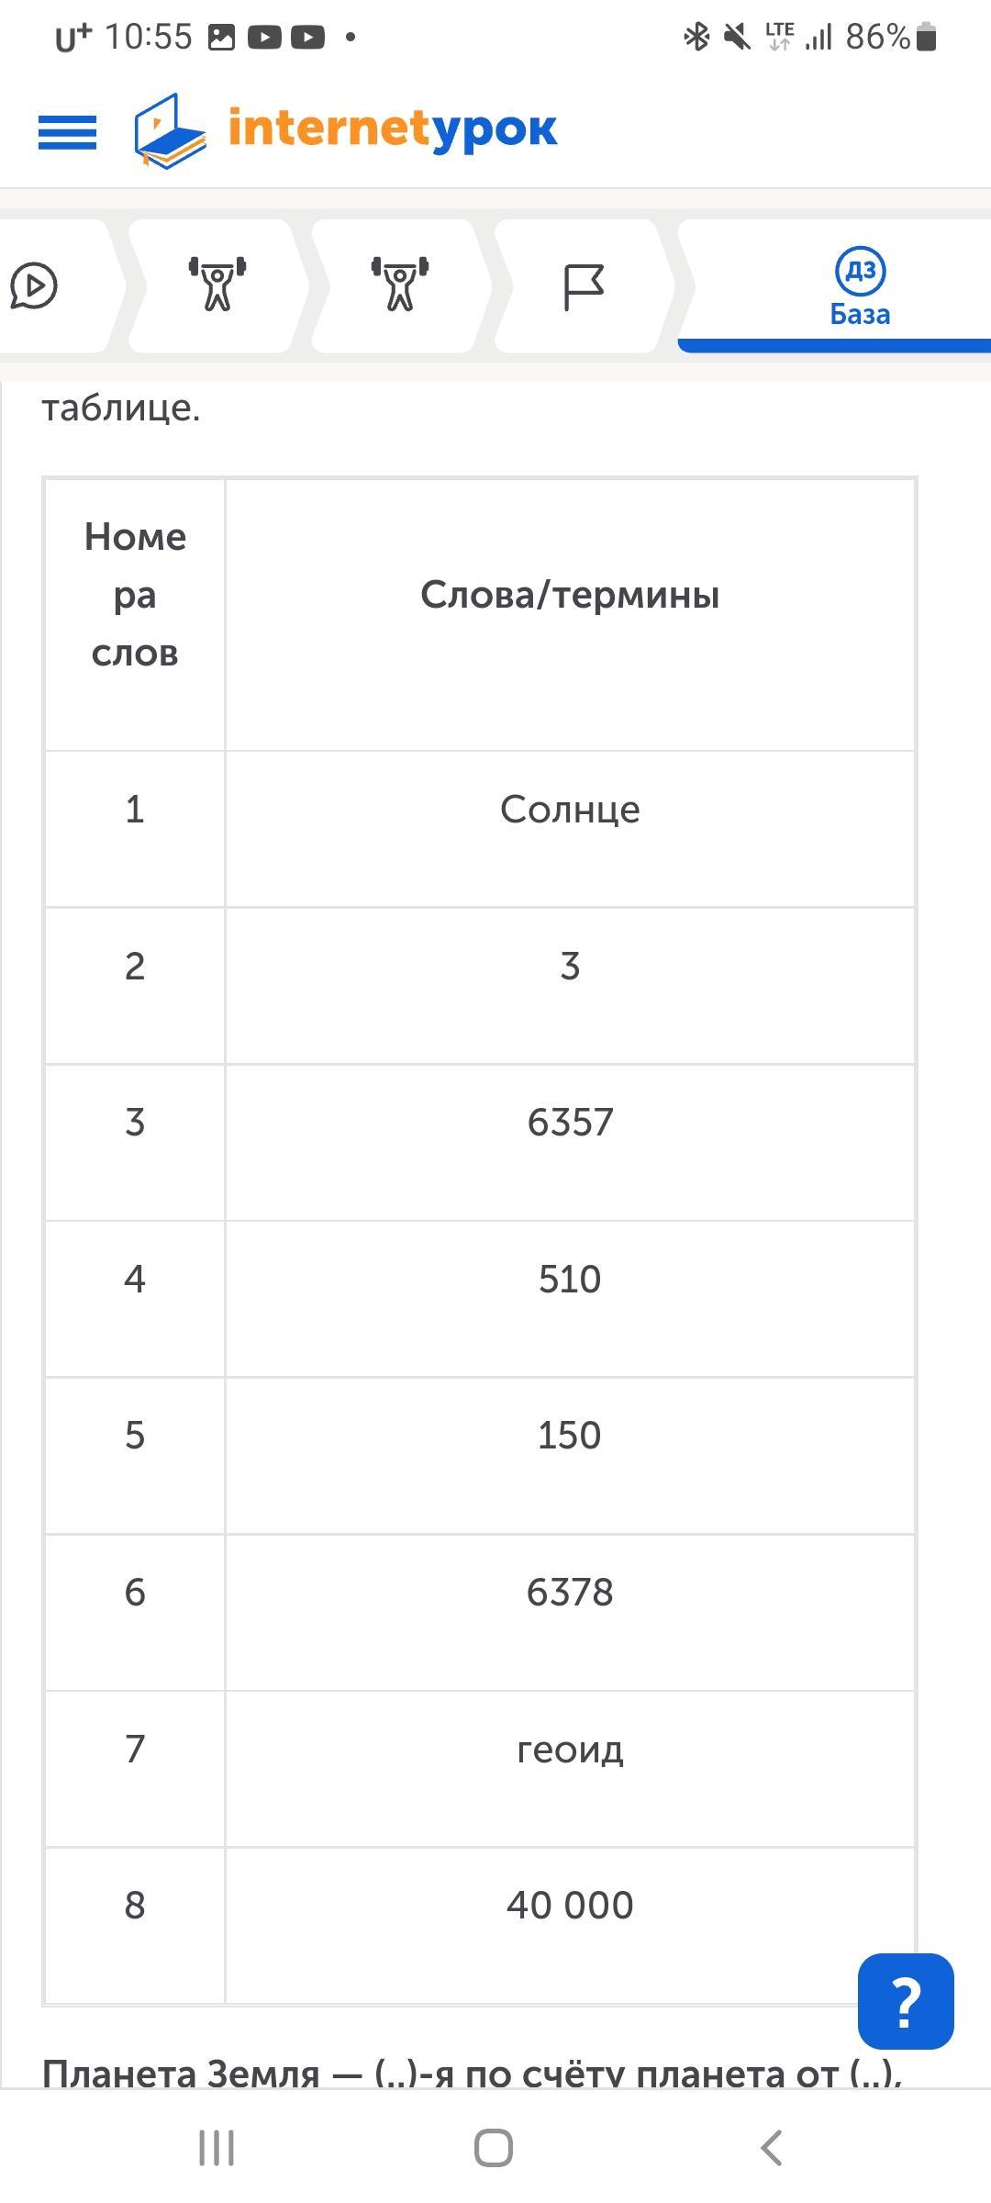Click the Солнце table cell
This screenshot has height=2203, width=991.
coord(570,810)
